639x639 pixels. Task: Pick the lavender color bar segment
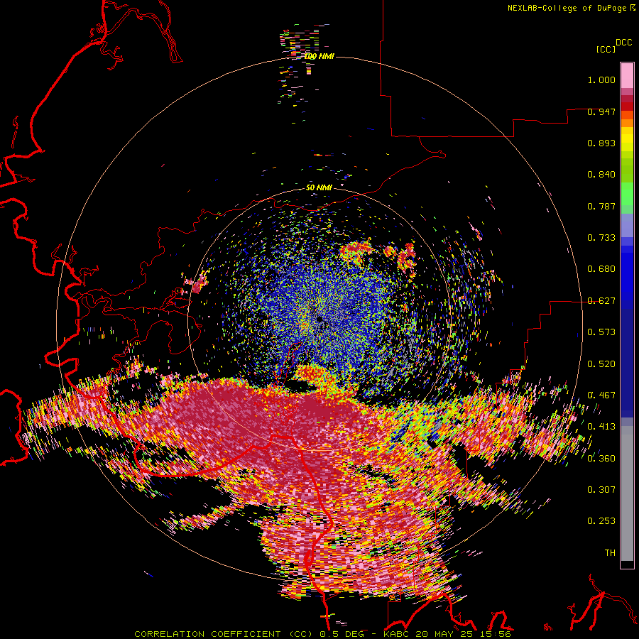pyautogui.click(x=627, y=225)
